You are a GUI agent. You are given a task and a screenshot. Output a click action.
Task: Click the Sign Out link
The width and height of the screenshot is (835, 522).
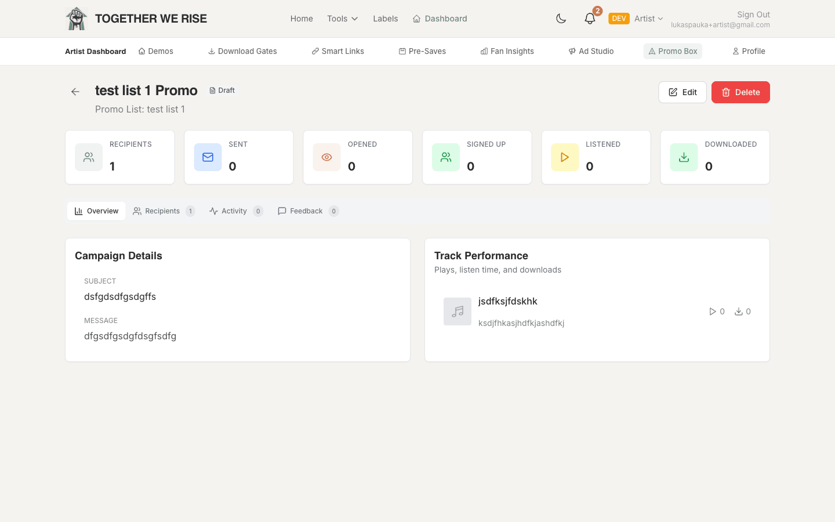tap(753, 14)
